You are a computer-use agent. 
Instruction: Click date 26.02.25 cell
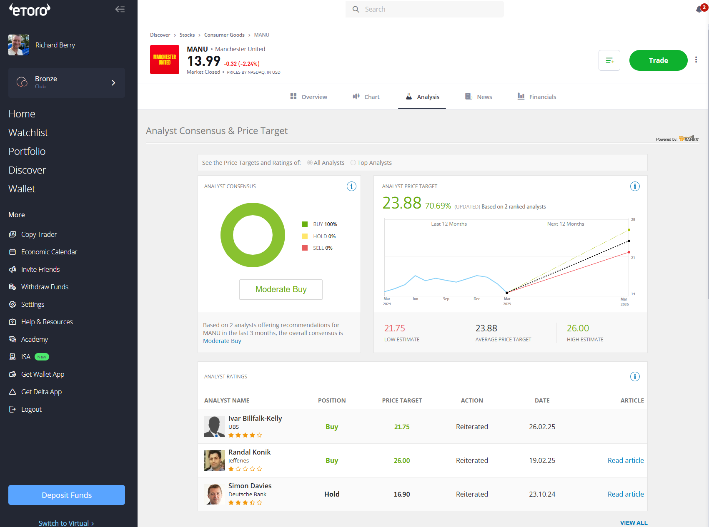tap(542, 427)
